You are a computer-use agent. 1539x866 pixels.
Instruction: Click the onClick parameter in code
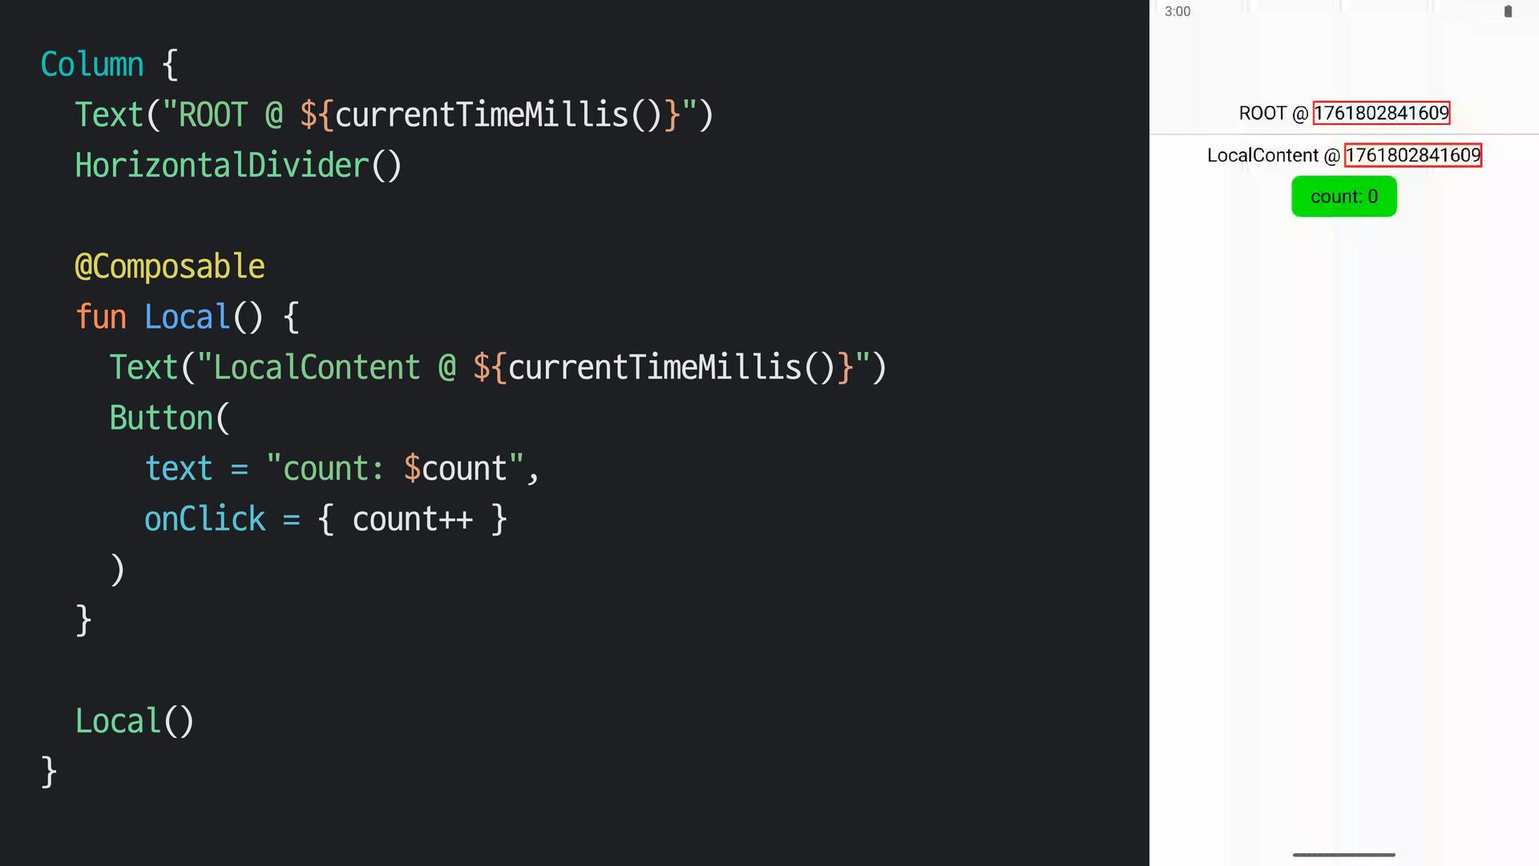(204, 519)
